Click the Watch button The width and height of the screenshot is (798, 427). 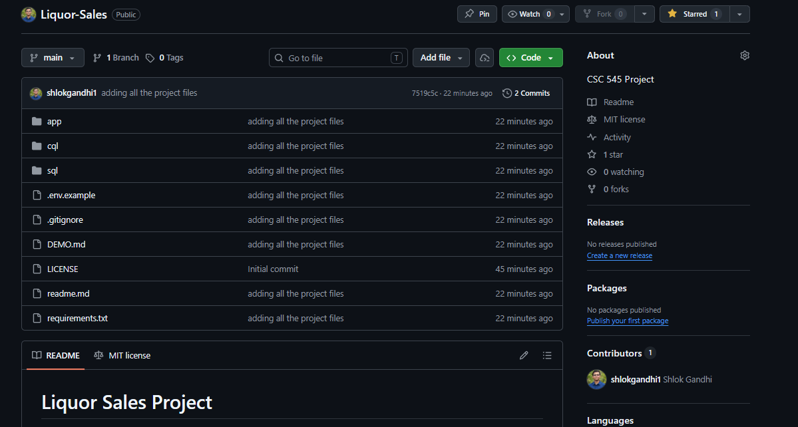pyautogui.click(x=528, y=14)
